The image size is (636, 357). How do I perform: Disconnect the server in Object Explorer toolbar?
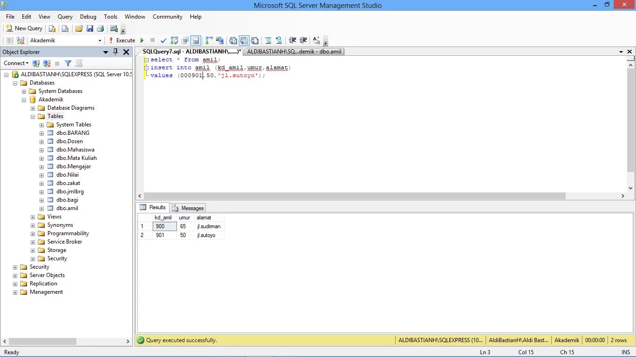coord(47,63)
